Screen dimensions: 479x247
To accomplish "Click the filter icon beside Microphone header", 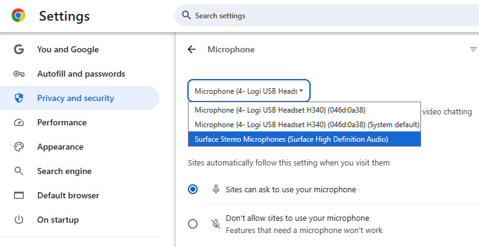I will (x=473, y=49).
